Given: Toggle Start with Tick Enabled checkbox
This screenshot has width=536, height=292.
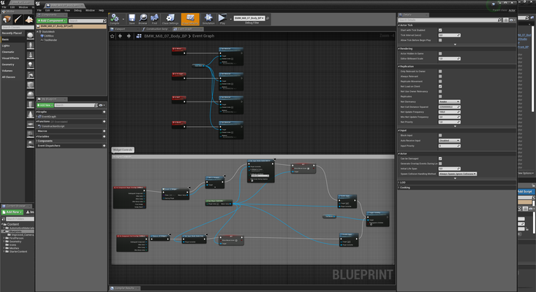Looking at the screenshot, I should tap(439, 30).
